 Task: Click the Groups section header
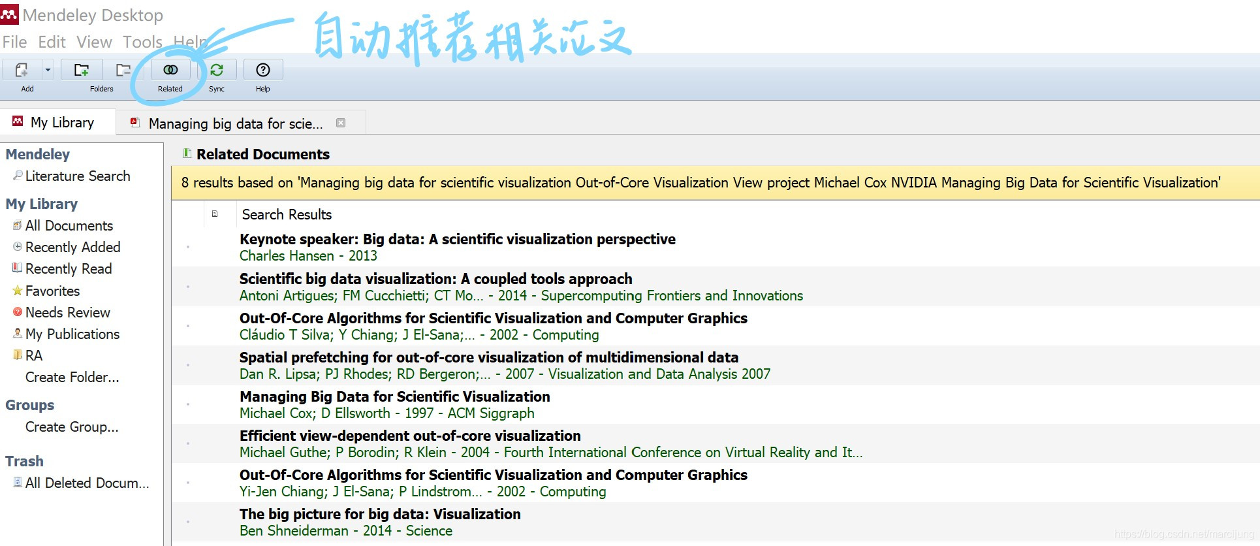[x=29, y=405]
